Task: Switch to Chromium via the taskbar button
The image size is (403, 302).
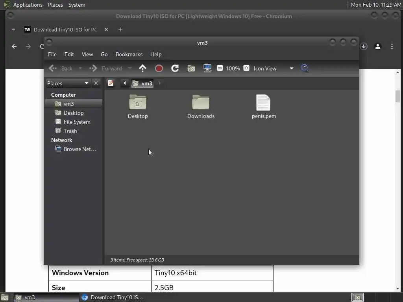Action: [113, 297]
